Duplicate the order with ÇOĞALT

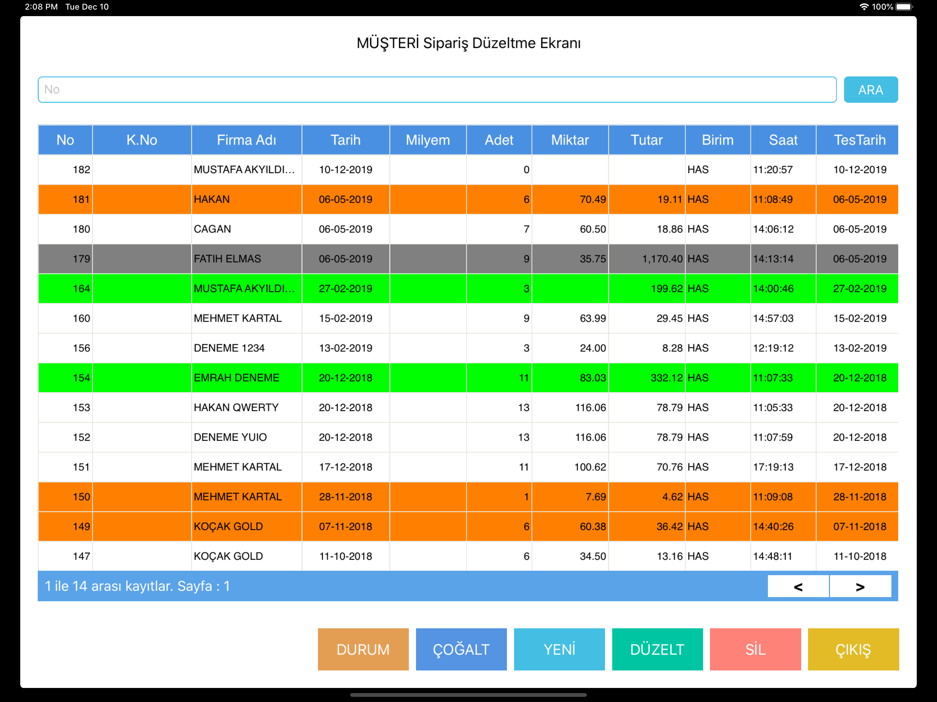click(461, 650)
